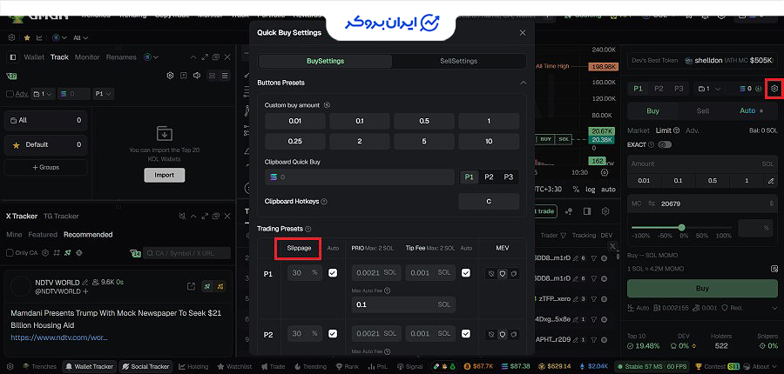Click the chart line icon in the top bar
This screenshot has width=784, height=374.
[x=39, y=37]
